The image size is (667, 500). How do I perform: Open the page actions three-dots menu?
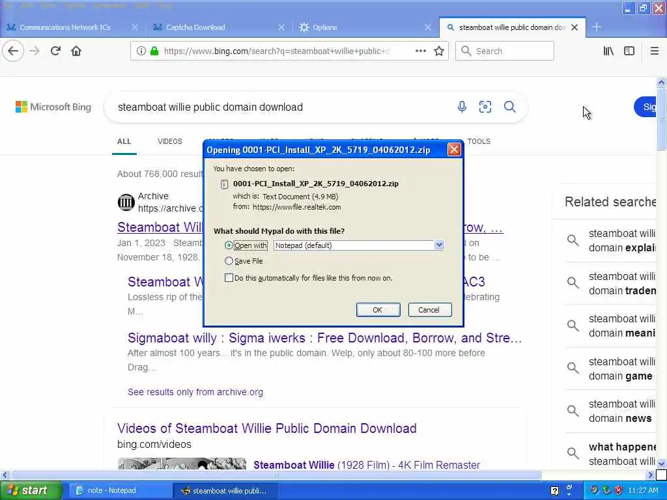click(x=421, y=51)
